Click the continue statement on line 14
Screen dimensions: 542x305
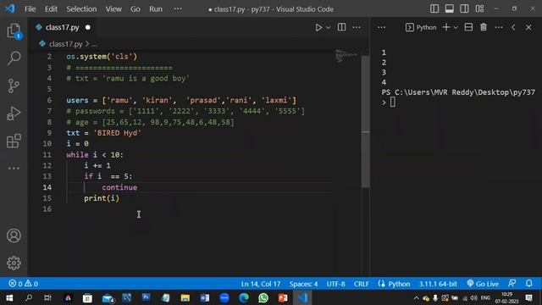tap(119, 187)
